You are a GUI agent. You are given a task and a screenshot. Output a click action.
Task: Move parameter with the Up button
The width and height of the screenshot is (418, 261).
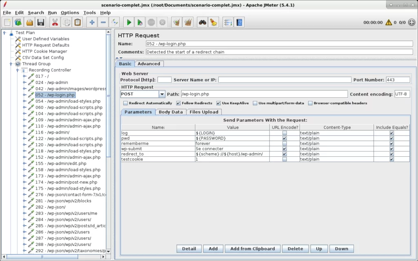pos(319,249)
